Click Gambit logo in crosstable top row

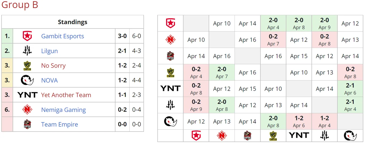[170, 23]
